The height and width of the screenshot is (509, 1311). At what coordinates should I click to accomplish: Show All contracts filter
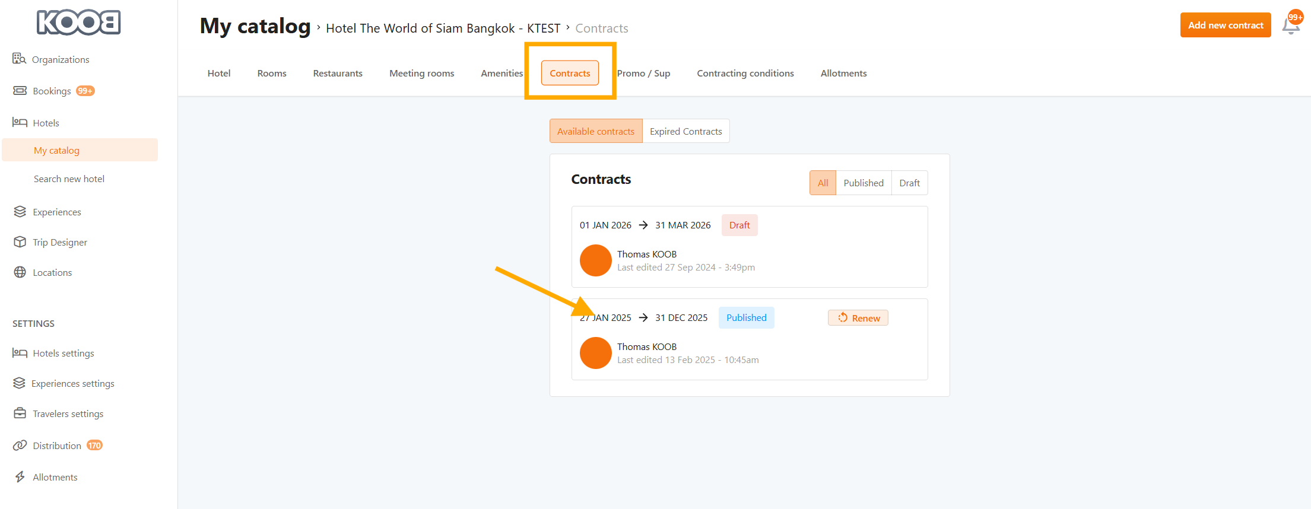(823, 183)
